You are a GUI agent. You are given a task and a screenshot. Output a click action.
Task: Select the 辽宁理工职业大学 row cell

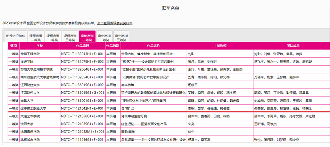[33, 108]
